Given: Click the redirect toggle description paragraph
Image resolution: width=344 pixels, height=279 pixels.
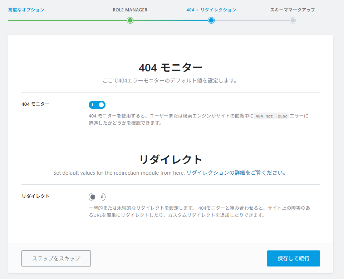Looking at the screenshot, I should point(199,211).
